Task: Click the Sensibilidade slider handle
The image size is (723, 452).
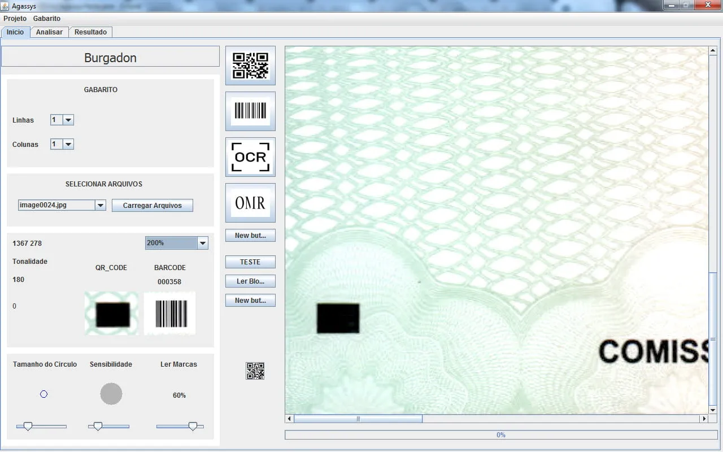Action: coord(98,426)
